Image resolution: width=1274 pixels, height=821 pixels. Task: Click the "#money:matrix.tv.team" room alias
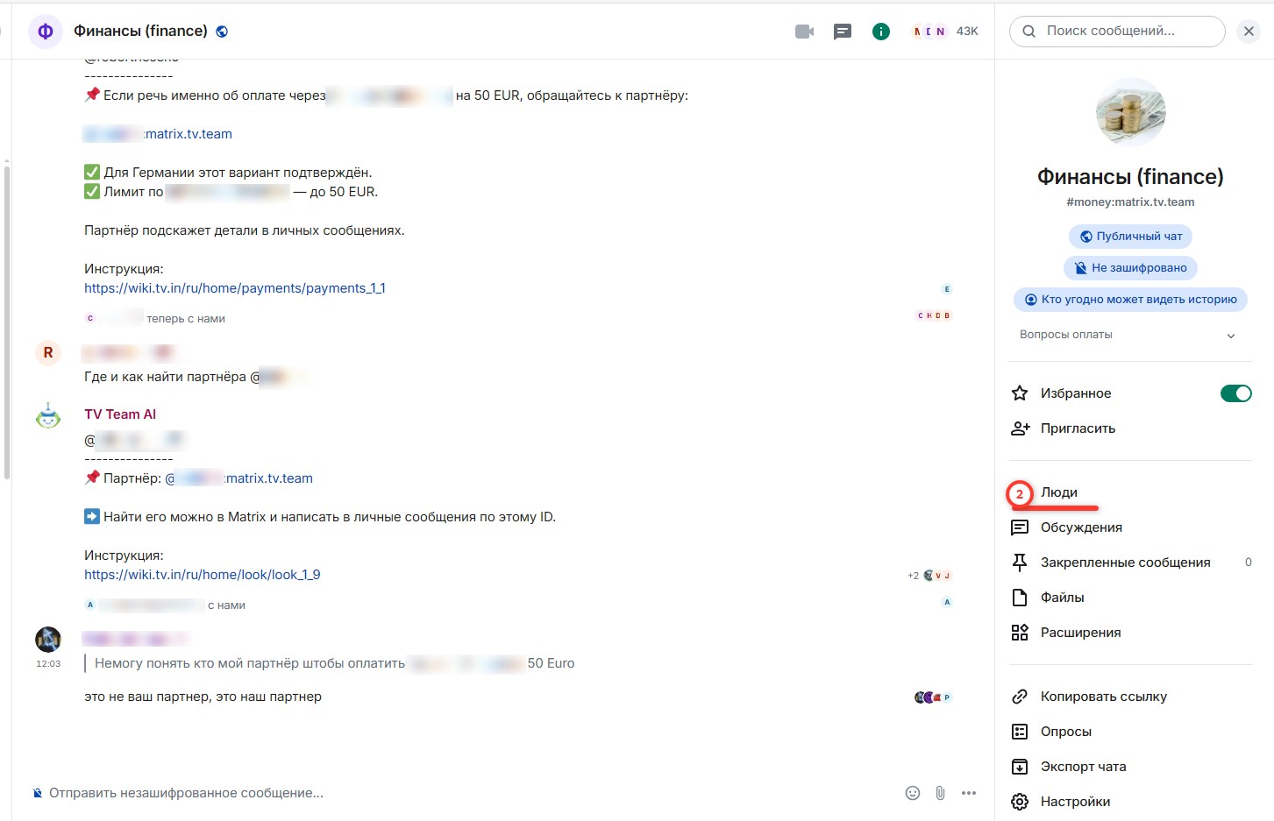tap(1130, 202)
